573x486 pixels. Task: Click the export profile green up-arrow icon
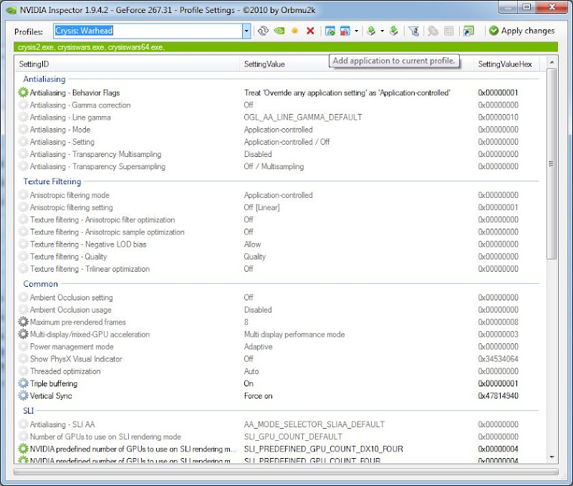(371, 31)
